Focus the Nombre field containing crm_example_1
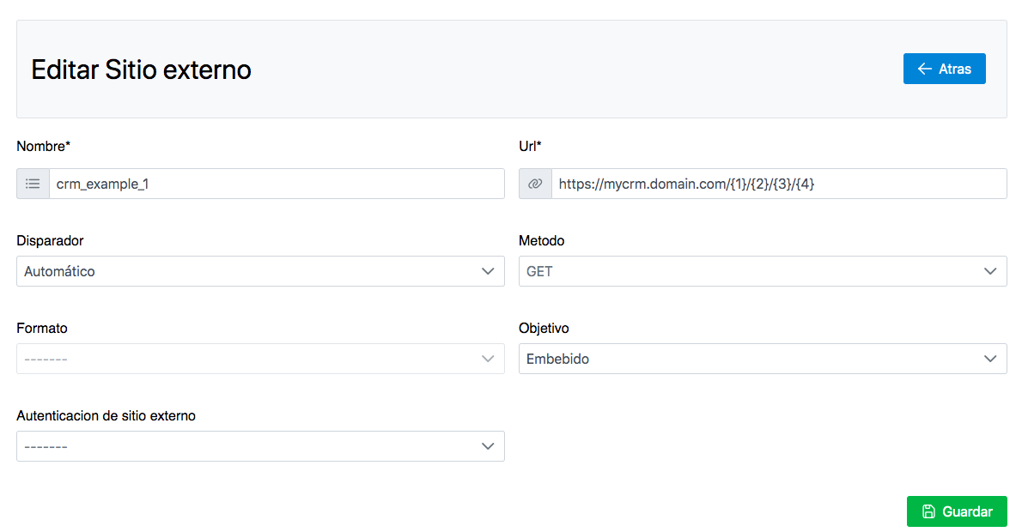This screenshot has height=532, width=1022. (x=277, y=184)
